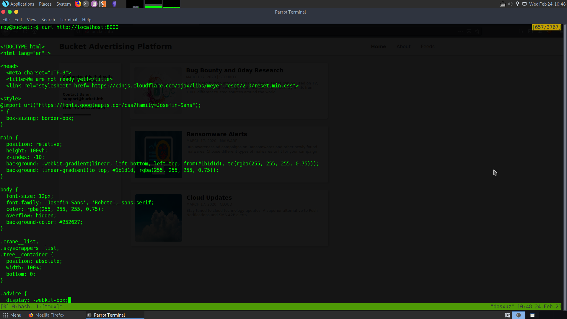Switch to Mozilla Firefox in the taskbar
This screenshot has height=319, width=567.
pos(47,315)
